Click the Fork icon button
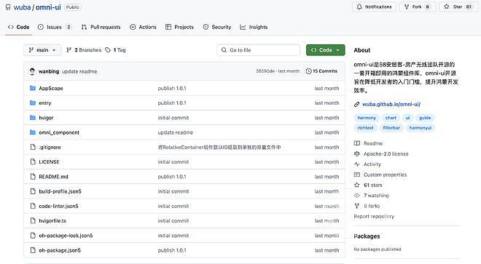The image size is (481, 264). pos(407,7)
